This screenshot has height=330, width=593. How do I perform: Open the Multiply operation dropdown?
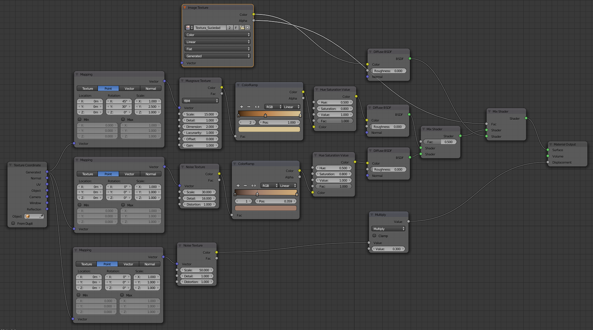tap(388, 229)
